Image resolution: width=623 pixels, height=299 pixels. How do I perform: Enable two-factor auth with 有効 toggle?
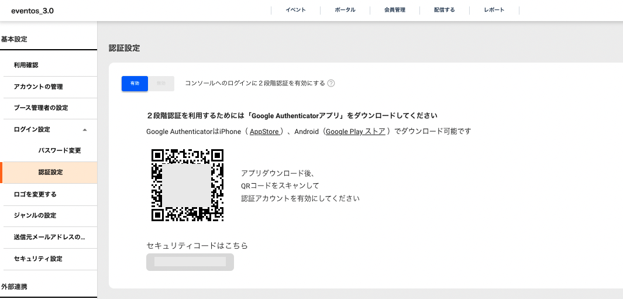click(135, 84)
